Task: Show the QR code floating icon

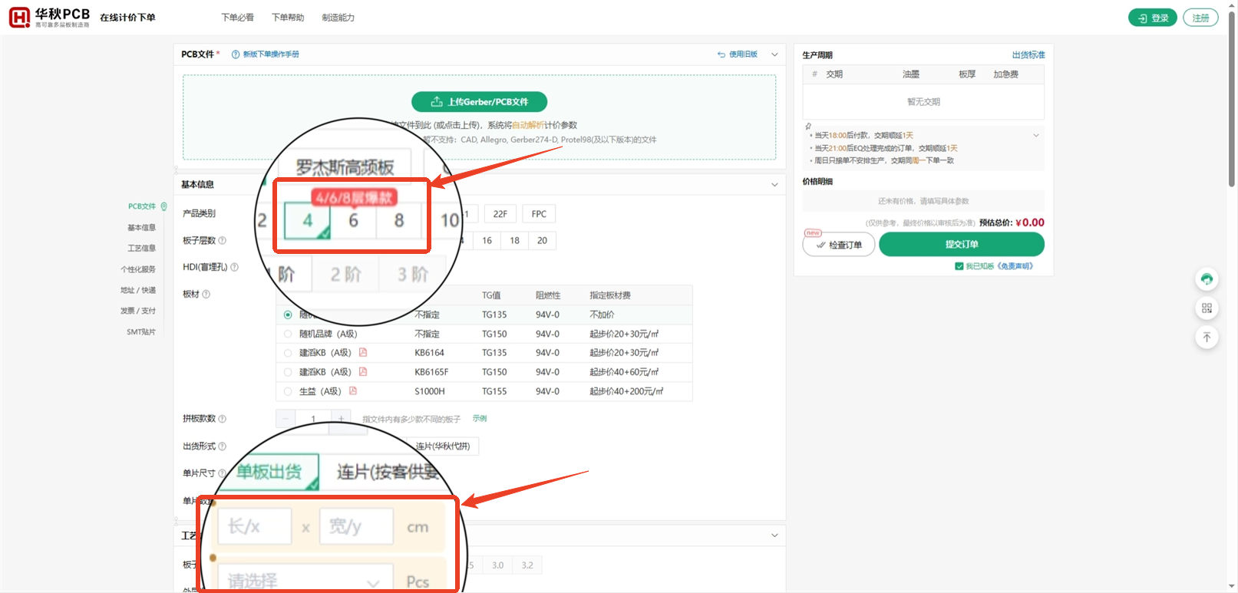Action: tap(1207, 308)
